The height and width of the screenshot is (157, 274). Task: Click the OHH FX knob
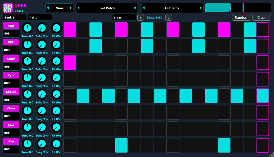pos(56,45)
